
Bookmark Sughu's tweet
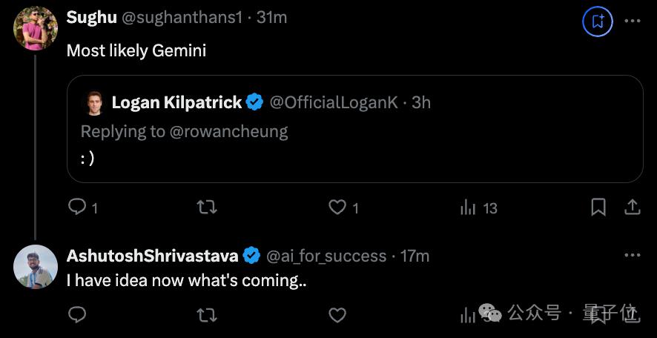[598, 208]
